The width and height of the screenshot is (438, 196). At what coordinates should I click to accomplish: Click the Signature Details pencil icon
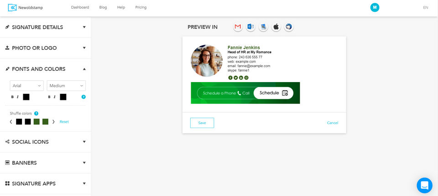[x=7, y=27]
